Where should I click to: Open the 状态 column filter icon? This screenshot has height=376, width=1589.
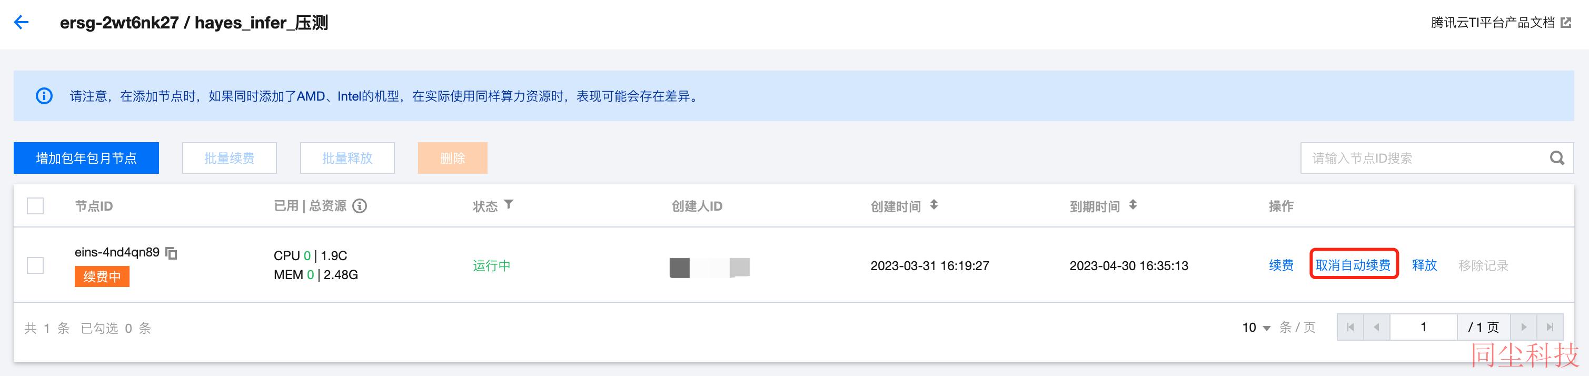tap(508, 204)
